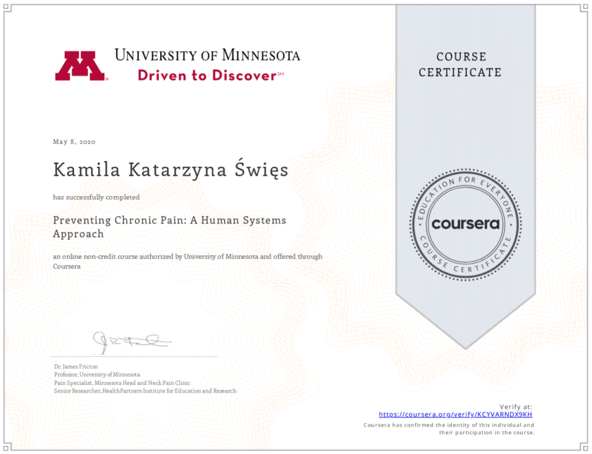Click the "University of Minnesota" wordmark text
The image size is (592, 454).
tap(207, 56)
